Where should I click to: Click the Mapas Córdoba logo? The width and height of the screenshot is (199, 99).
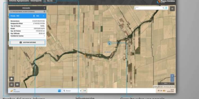pos(166,2)
